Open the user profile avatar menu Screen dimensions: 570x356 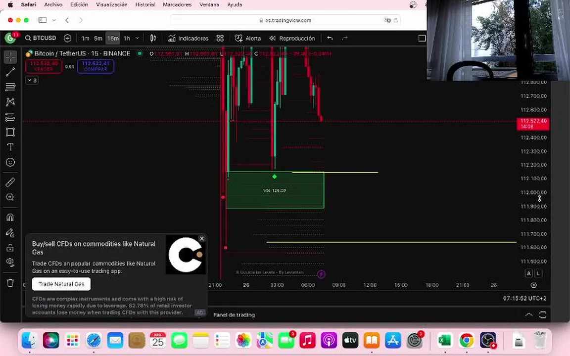(10, 38)
